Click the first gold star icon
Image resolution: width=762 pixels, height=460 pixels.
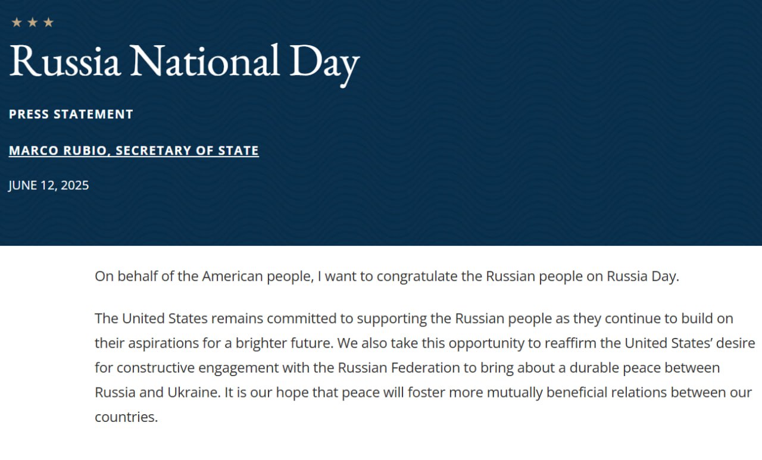[17, 23]
